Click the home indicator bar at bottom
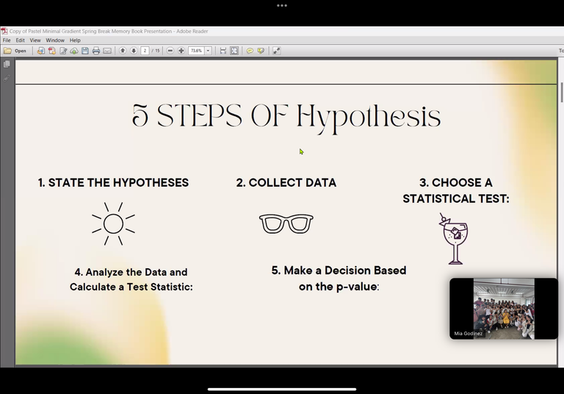The image size is (564, 394). [x=282, y=389]
